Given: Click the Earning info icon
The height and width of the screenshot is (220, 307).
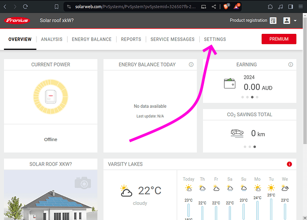Looking at the screenshot, I should click(291, 65).
